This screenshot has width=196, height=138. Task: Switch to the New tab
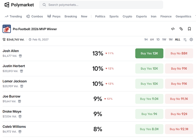tap(84, 16)
